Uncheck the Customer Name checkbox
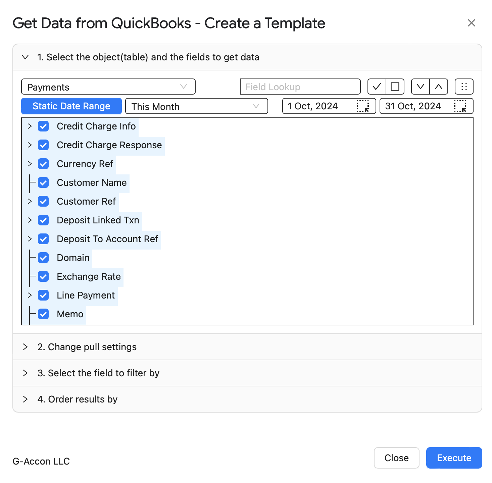The height and width of the screenshot is (483, 492). [x=43, y=183]
